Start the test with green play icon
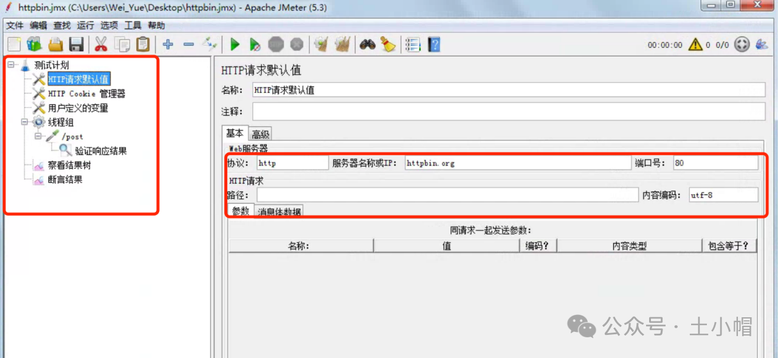Image resolution: width=778 pixels, height=358 pixels. pyautogui.click(x=235, y=44)
